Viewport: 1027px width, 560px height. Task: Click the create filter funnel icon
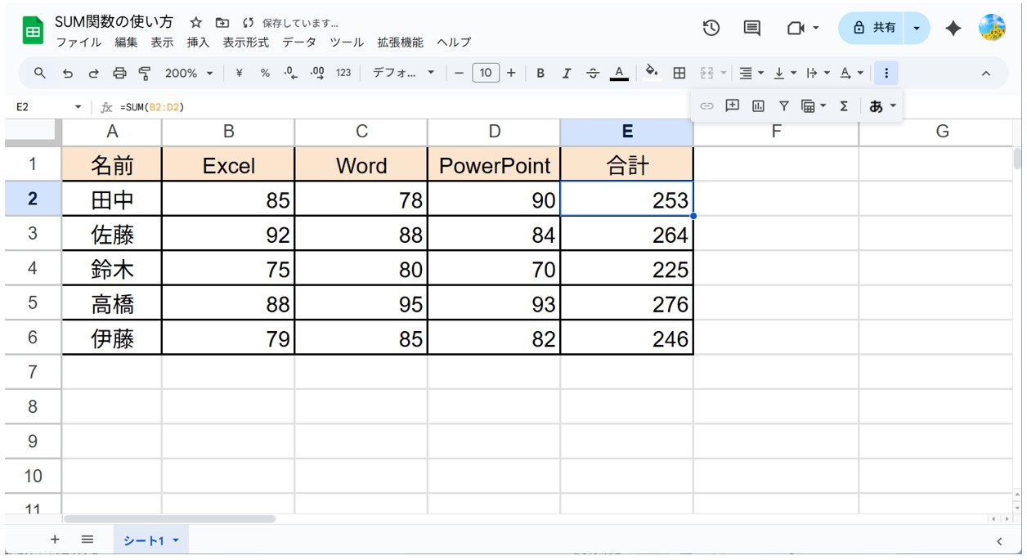coord(783,105)
